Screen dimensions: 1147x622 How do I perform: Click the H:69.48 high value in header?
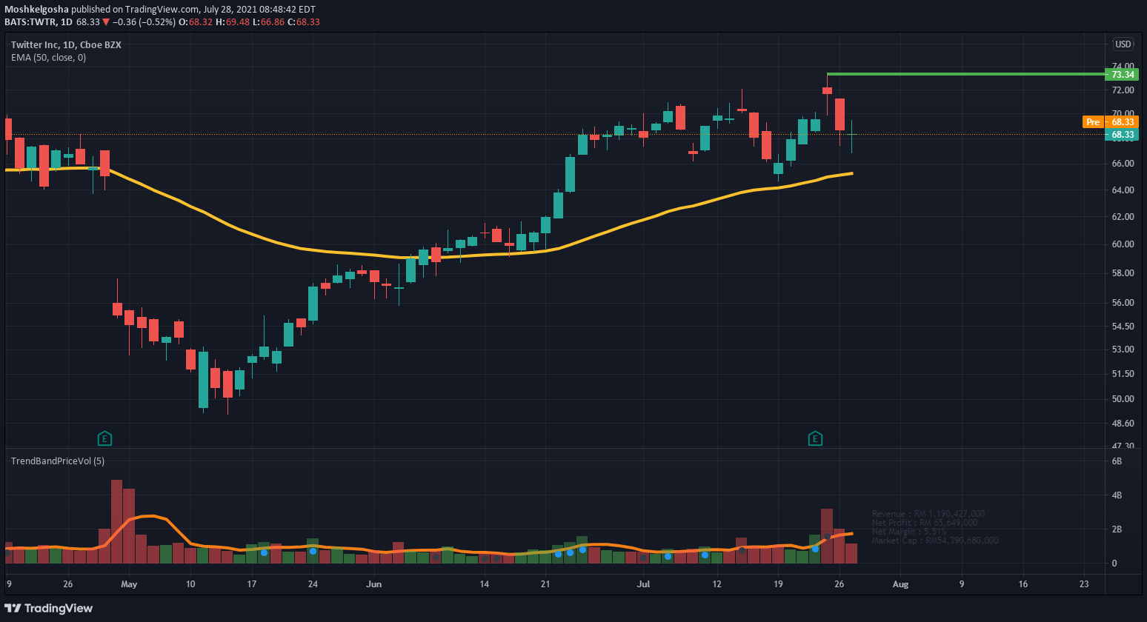pos(233,22)
